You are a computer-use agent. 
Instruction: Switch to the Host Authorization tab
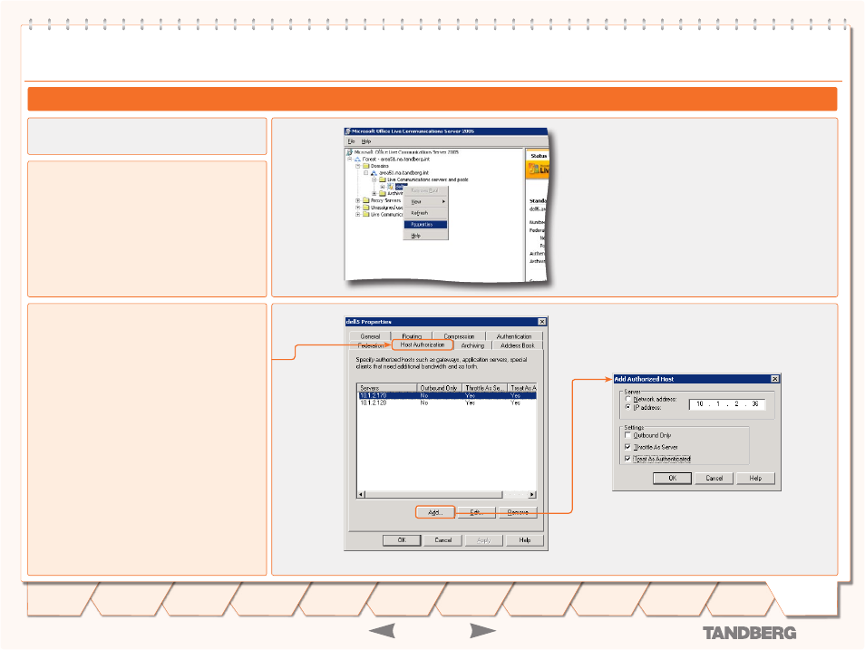[423, 344]
